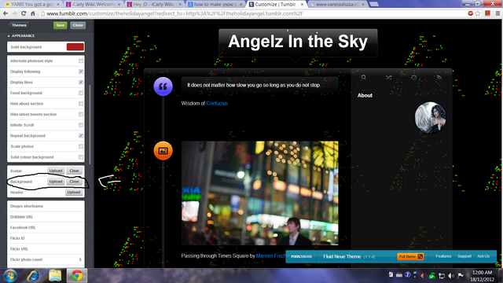Open the Chrome menu button
Image resolution: width=503 pixels, height=283 pixels.
pos(497,13)
